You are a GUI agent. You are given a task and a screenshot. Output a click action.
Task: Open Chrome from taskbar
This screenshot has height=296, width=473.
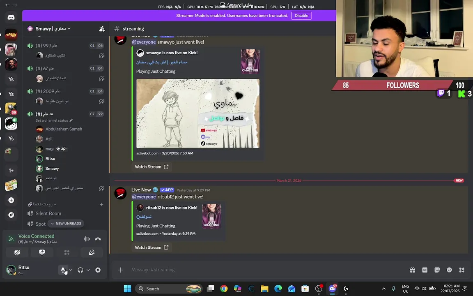point(224,289)
